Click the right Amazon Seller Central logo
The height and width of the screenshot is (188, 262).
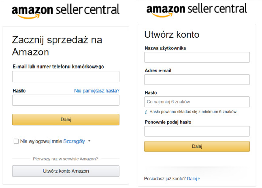tap(197, 10)
